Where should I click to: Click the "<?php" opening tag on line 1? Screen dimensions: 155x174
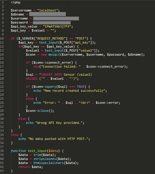pos(15,3)
